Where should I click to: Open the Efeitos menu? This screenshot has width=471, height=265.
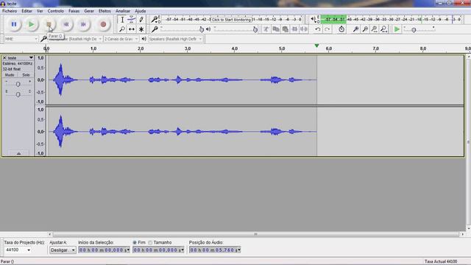105,11
